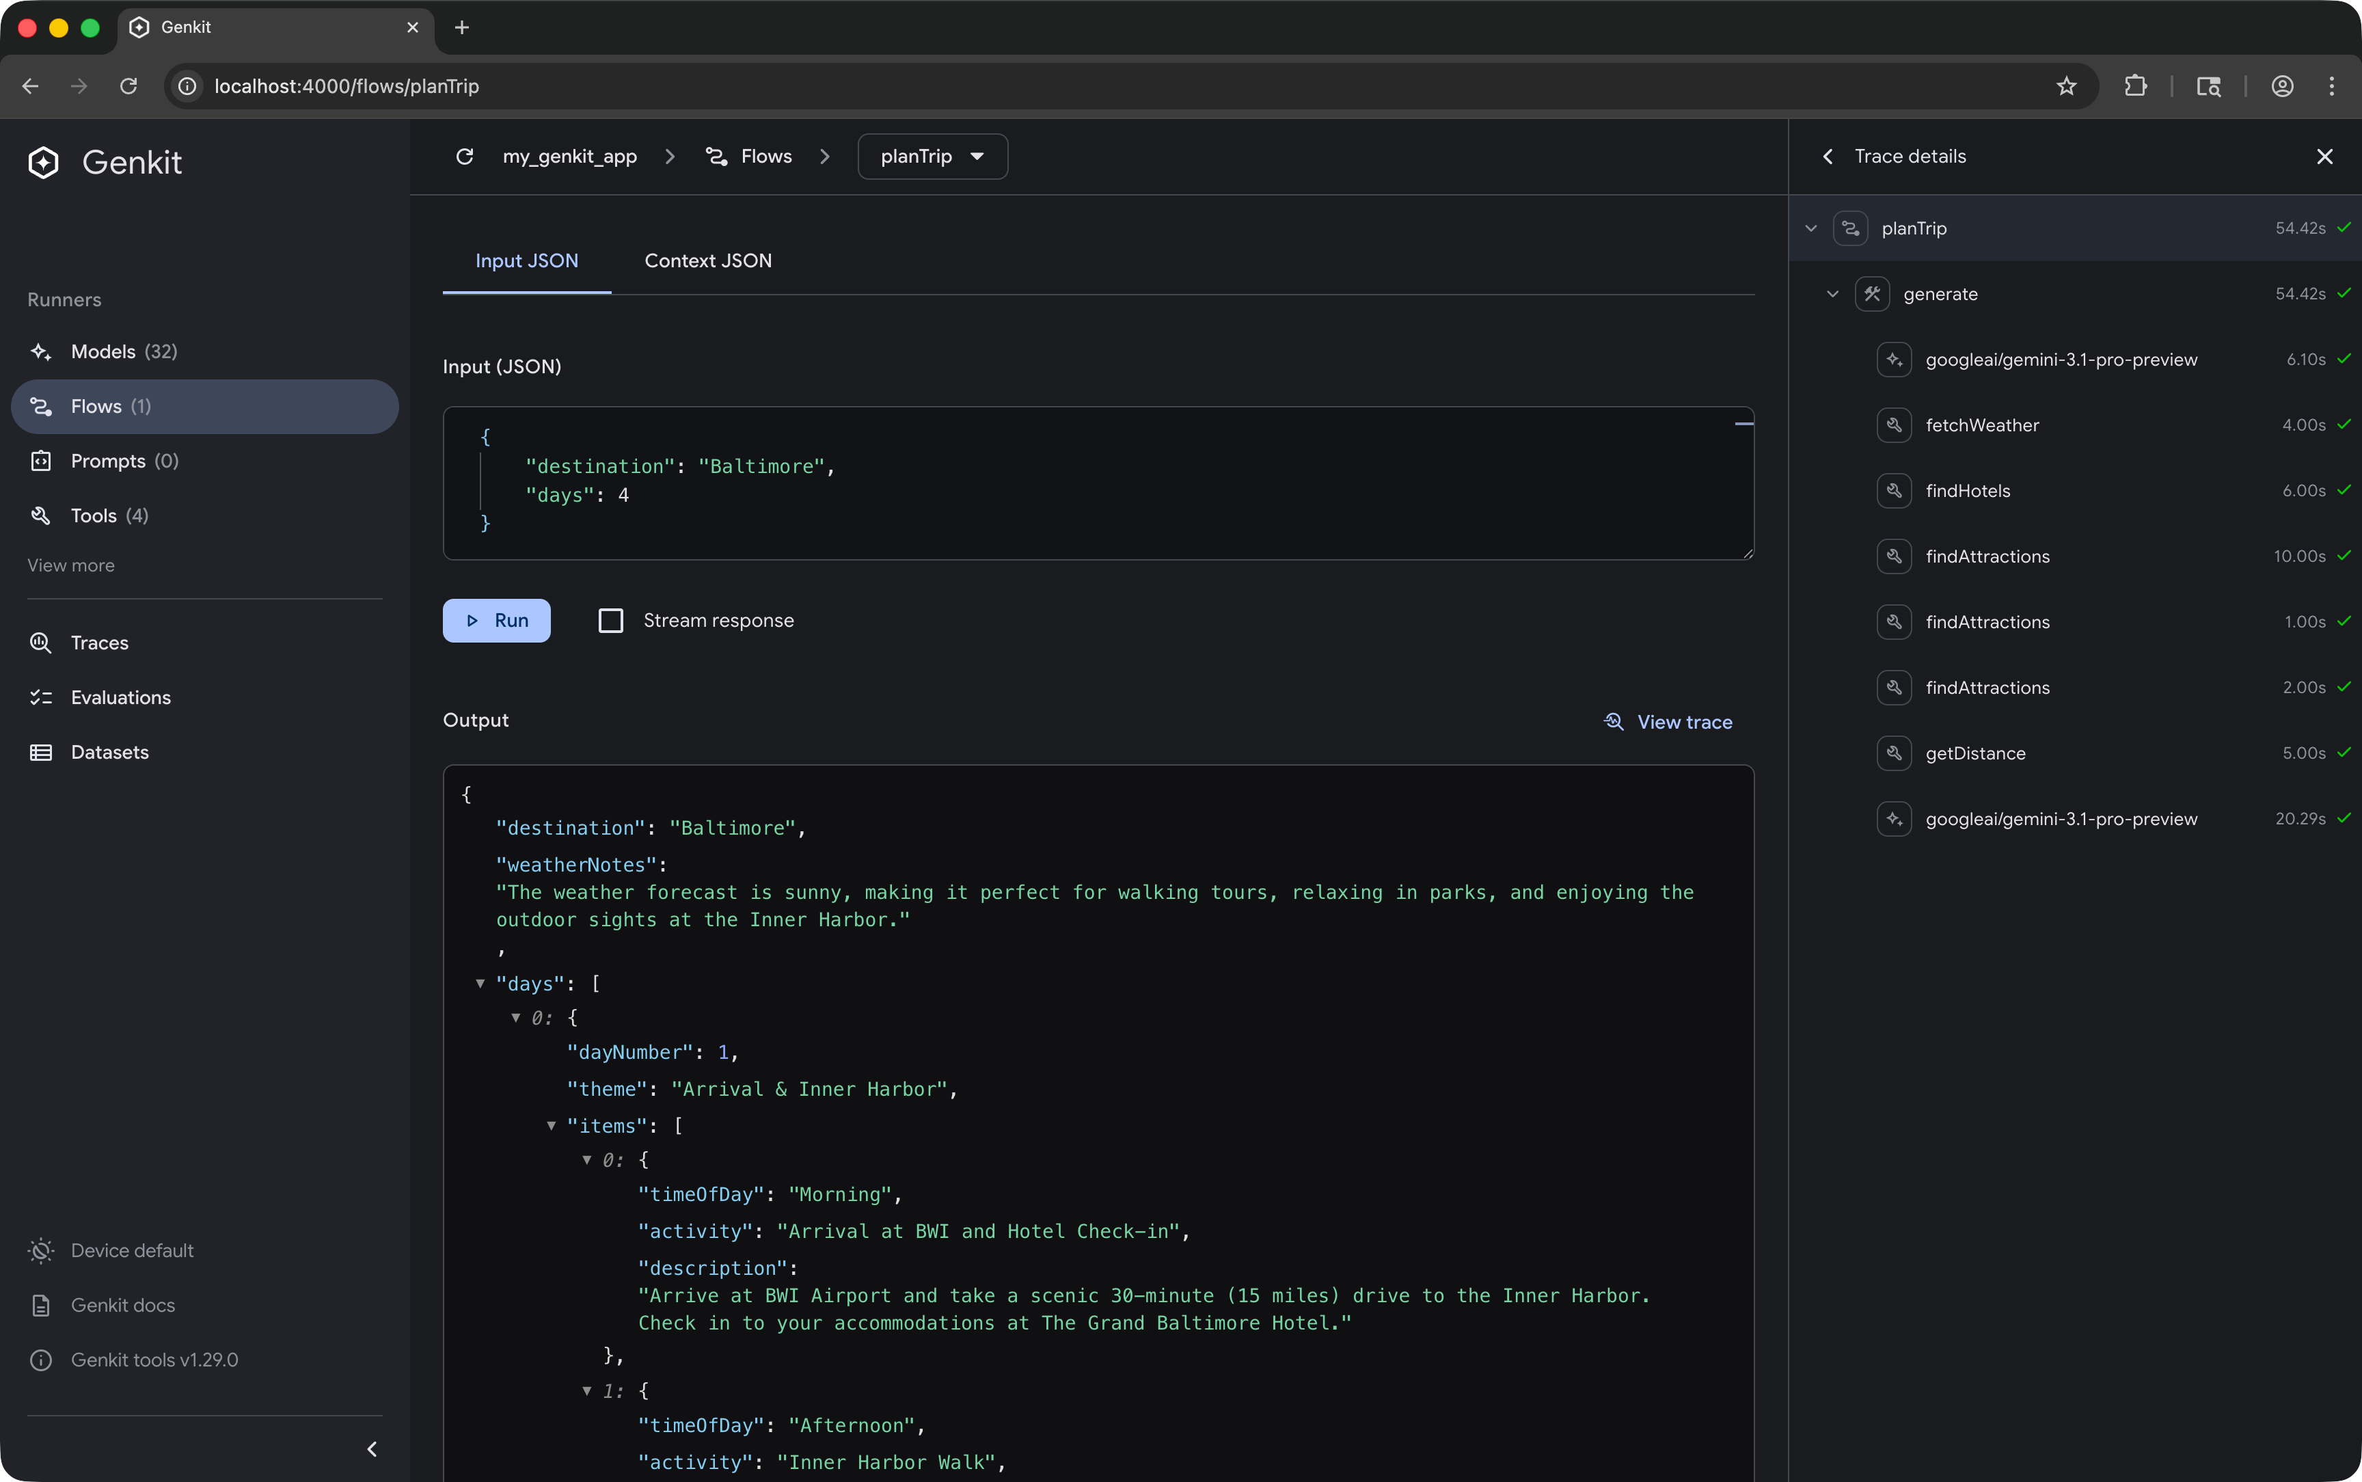Image resolution: width=2362 pixels, height=1482 pixels.
Task: Enable the Stream response checkbox
Action: coord(610,619)
